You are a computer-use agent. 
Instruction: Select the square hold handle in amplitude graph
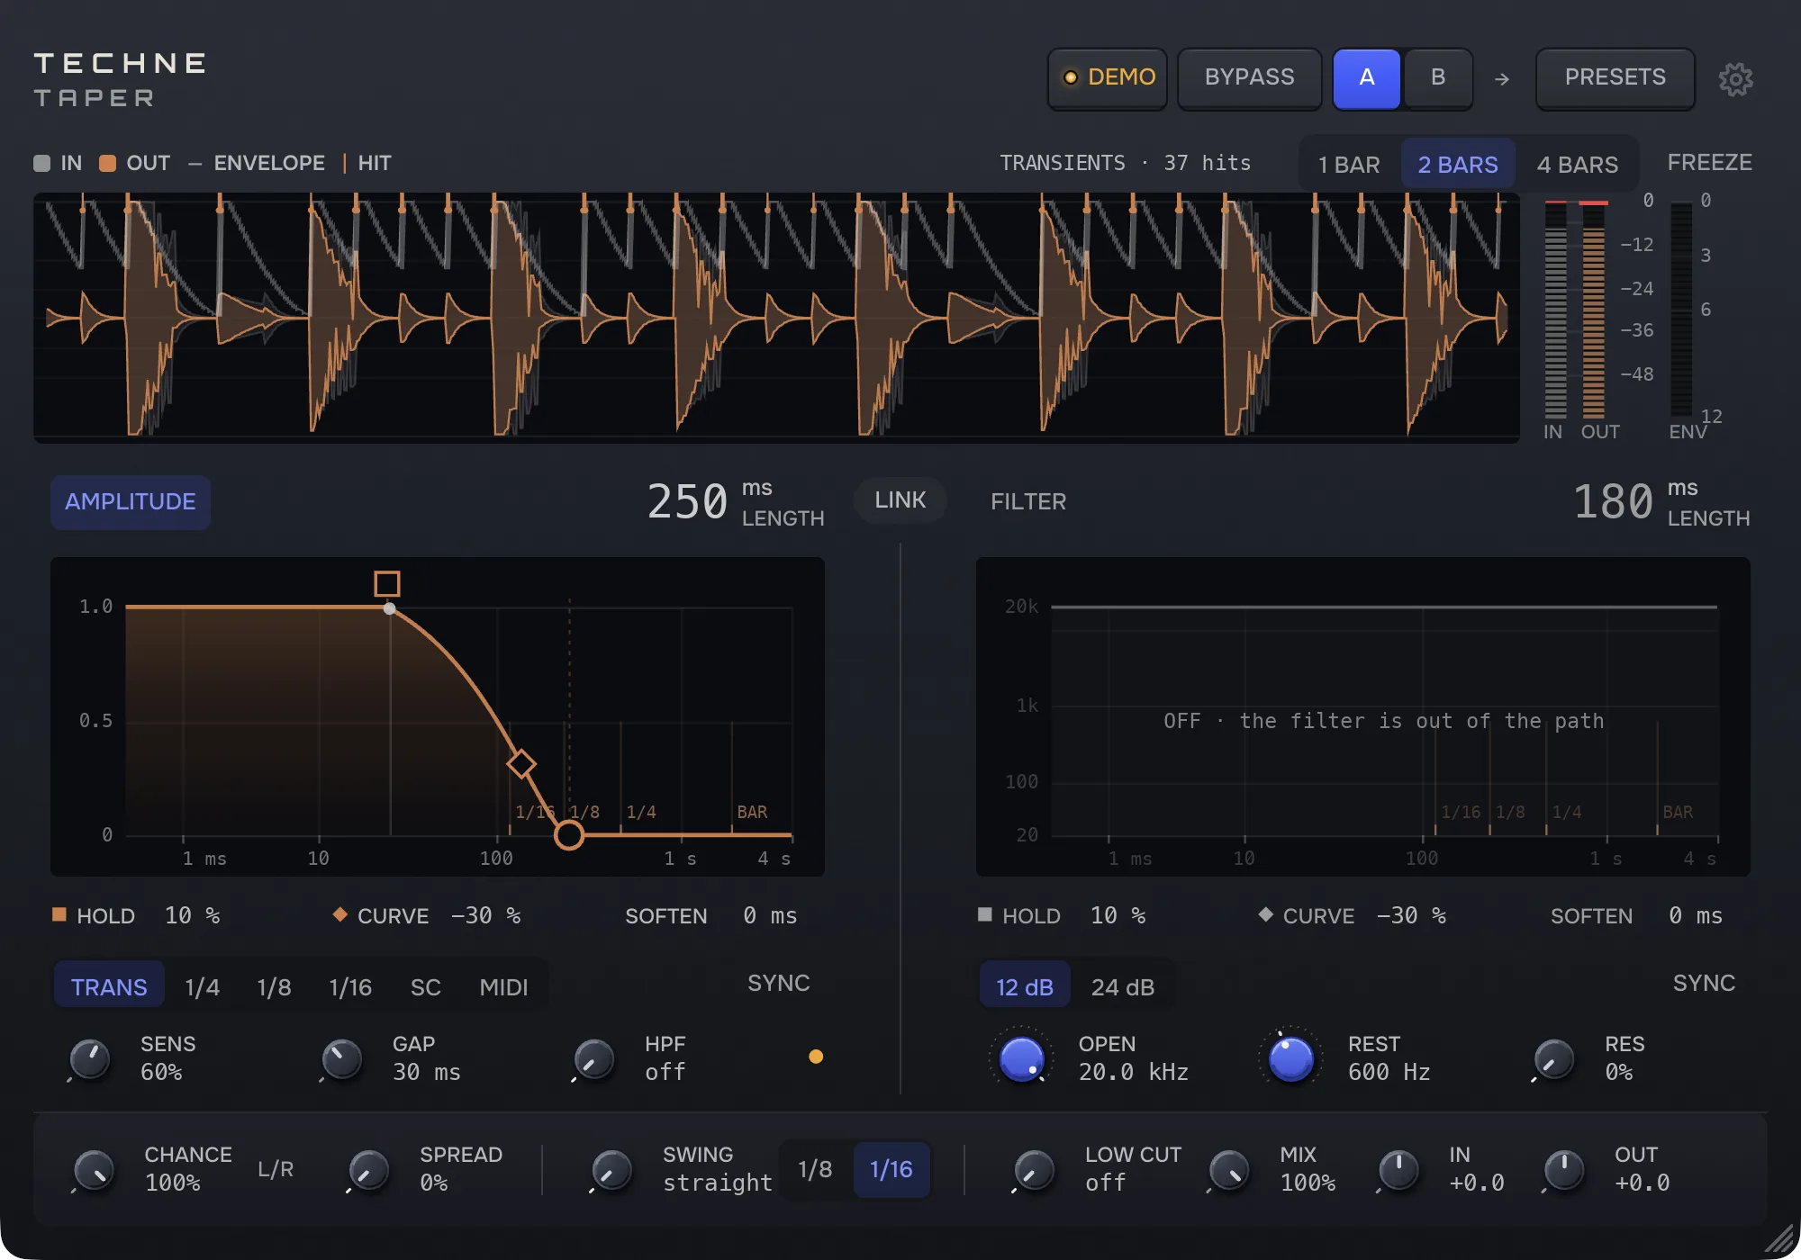coord(387,584)
